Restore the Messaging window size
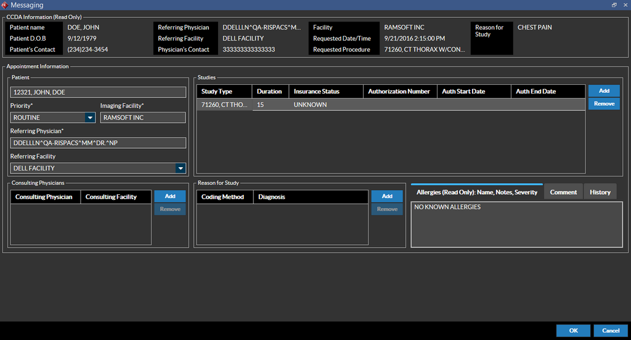This screenshot has height=340, width=631. [614, 5]
